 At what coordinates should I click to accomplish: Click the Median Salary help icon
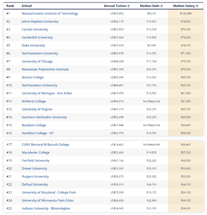[197, 6]
